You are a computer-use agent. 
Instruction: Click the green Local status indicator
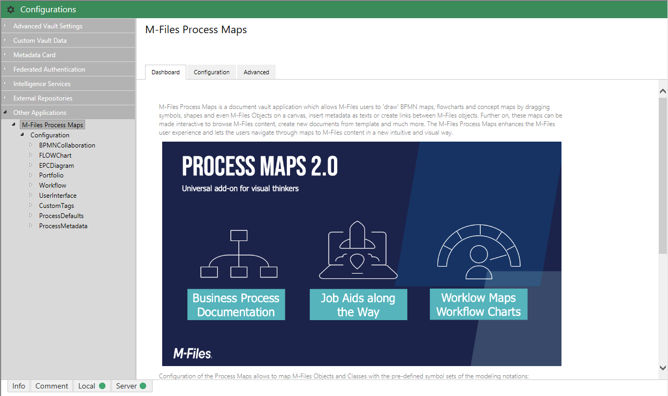click(102, 386)
